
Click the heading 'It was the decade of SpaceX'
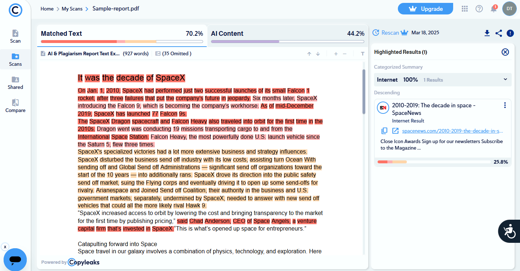132,78
